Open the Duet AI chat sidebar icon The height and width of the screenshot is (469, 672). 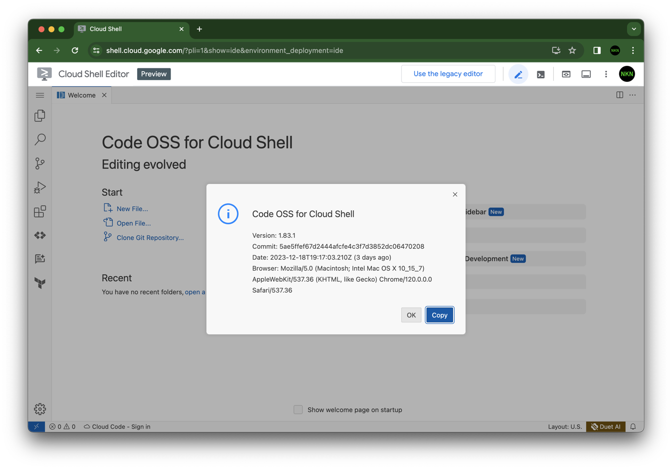click(x=40, y=259)
